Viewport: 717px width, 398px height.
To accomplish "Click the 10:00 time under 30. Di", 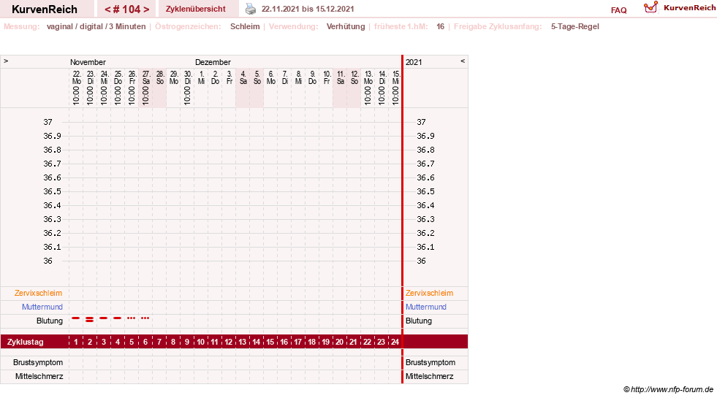I will pyautogui.click(x=188, y=96).
